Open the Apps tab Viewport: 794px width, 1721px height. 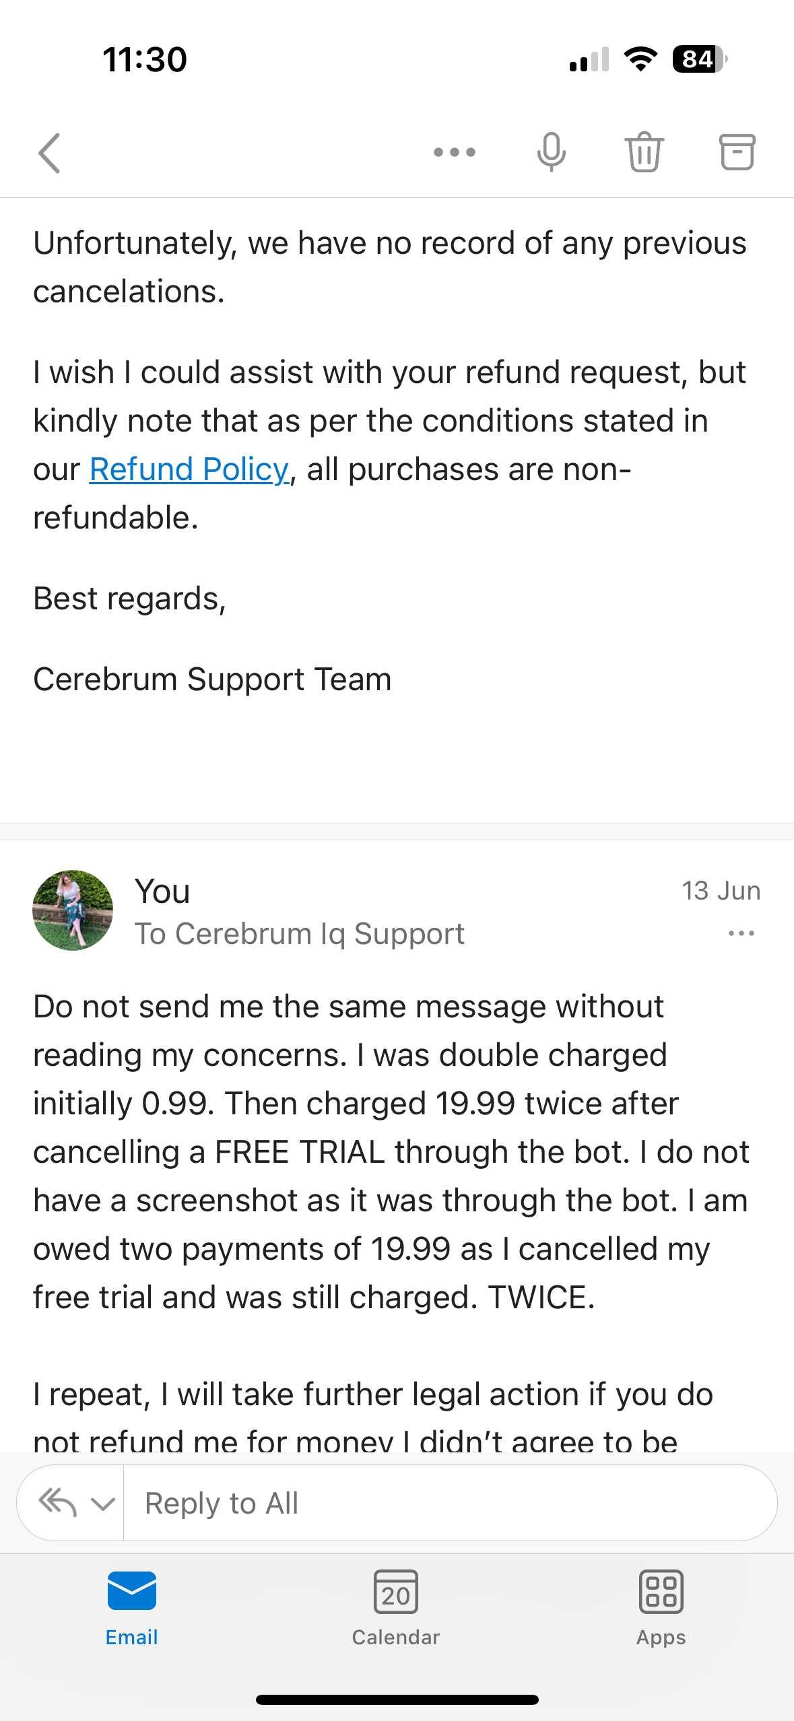point(661,1607)
